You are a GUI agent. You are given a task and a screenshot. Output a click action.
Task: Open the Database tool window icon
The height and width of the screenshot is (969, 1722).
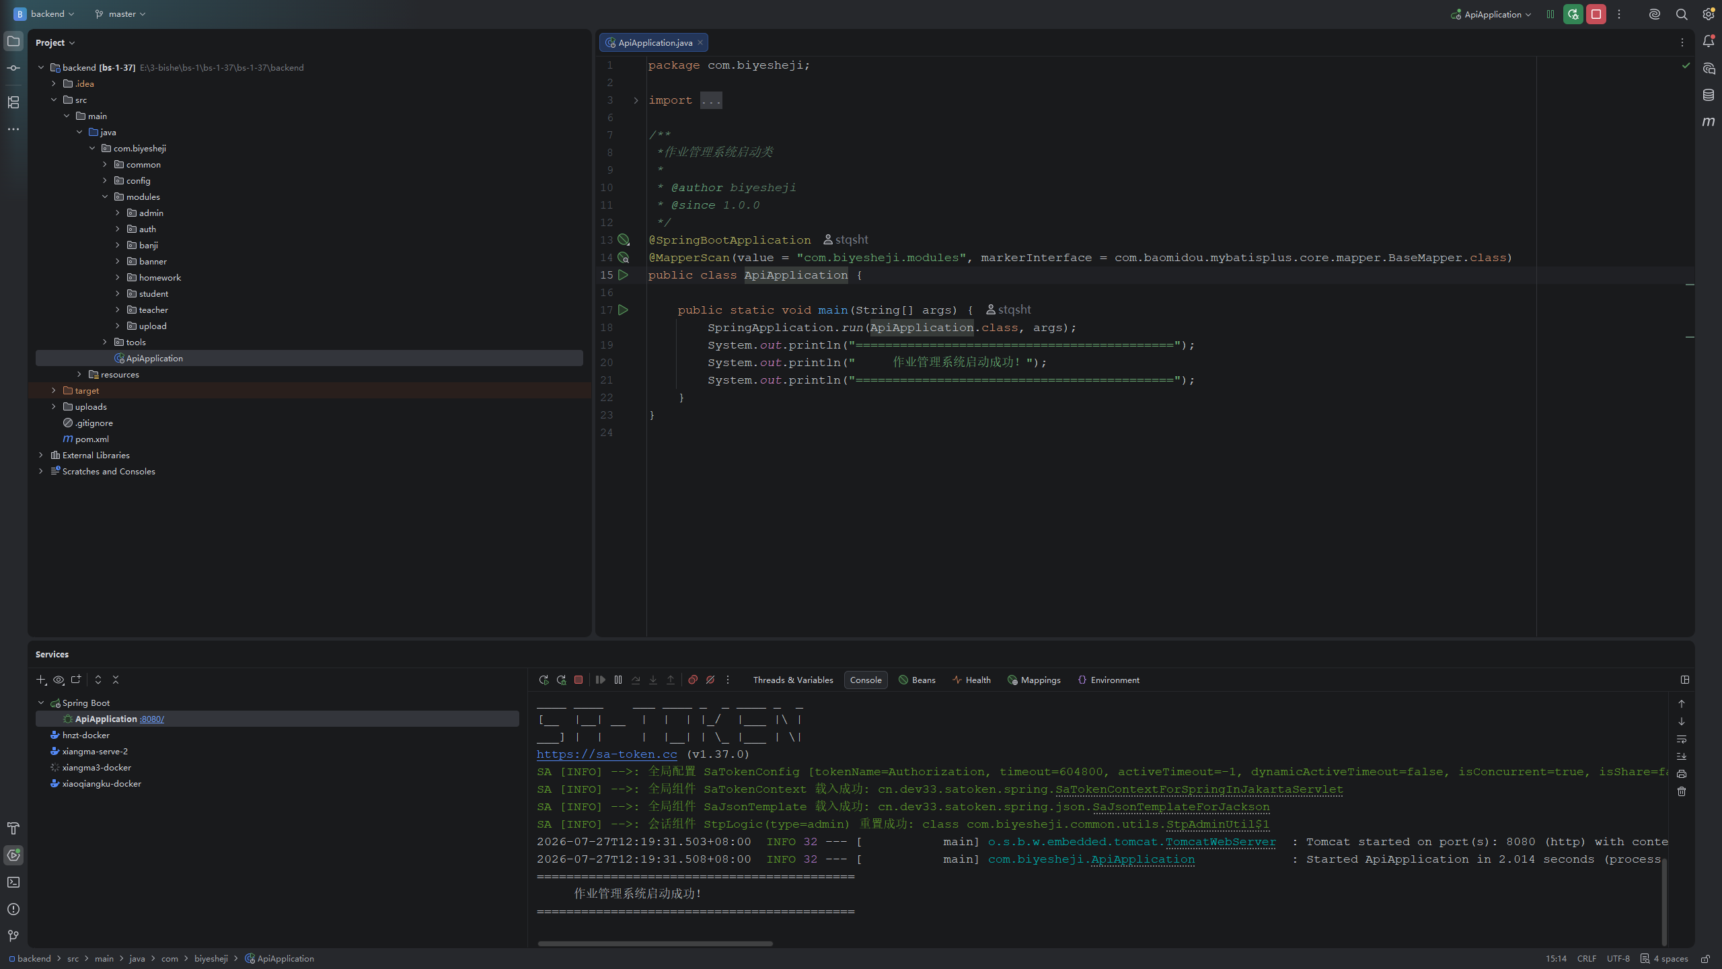1708,95
